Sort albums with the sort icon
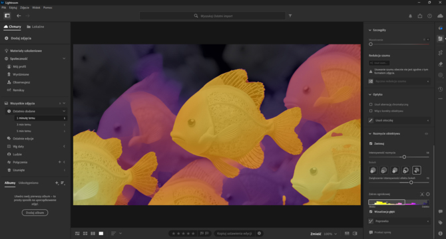This screenshot has height=239, width=446. (63, 183)
